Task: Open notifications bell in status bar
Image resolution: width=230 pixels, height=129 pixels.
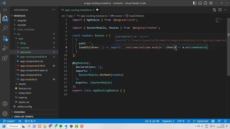Action: [225, 121]
